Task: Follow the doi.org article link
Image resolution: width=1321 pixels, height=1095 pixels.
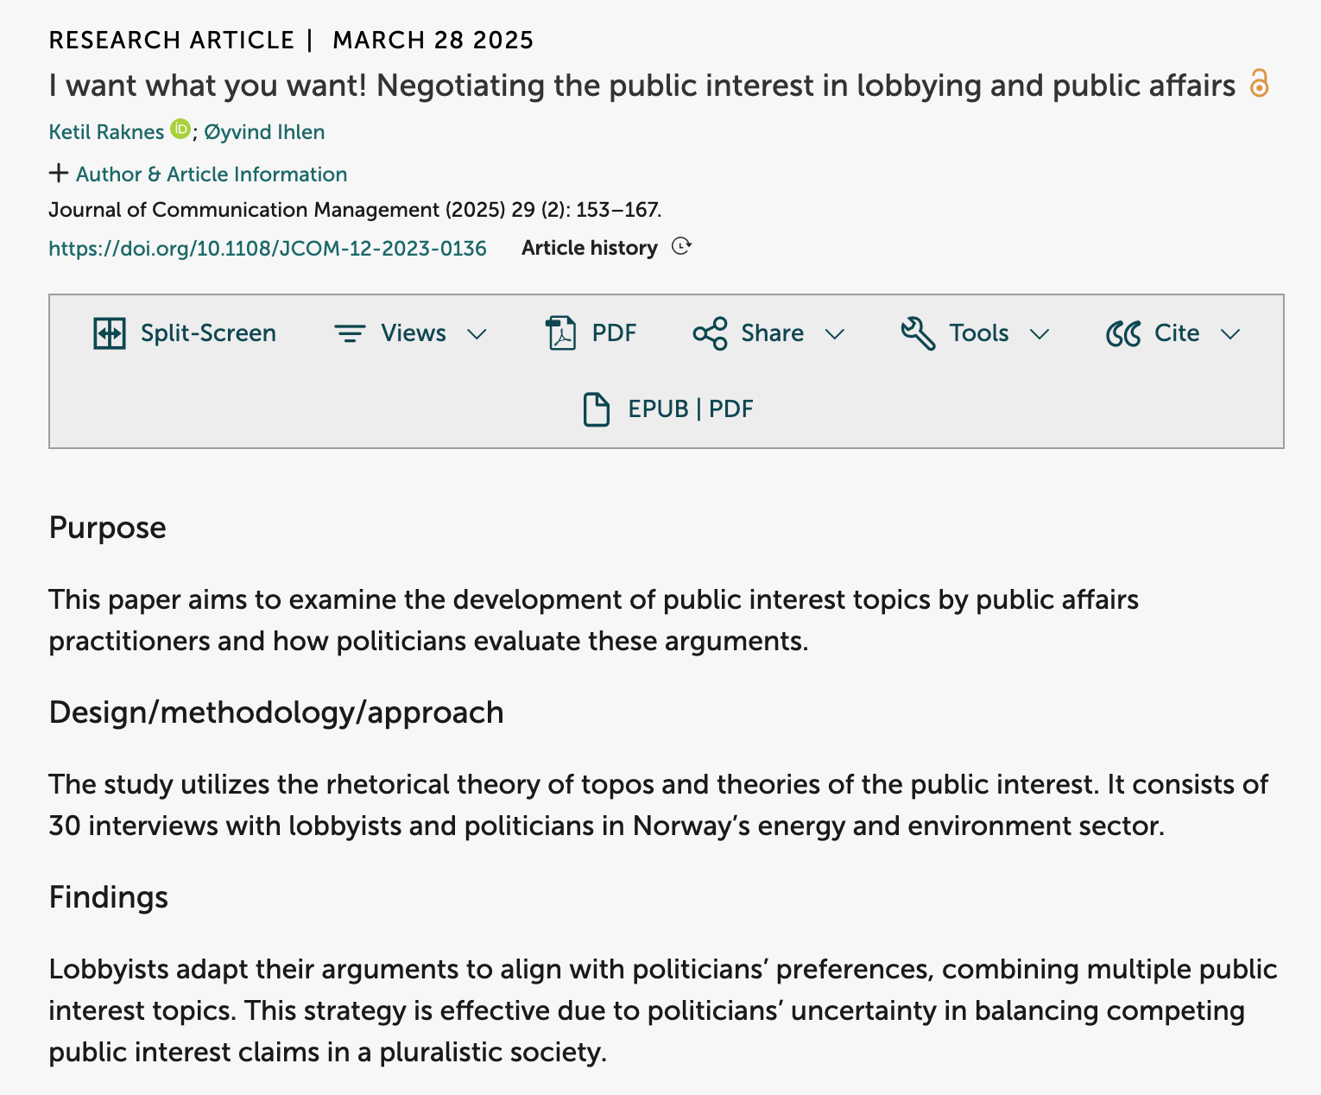Action: pos(268,249)
